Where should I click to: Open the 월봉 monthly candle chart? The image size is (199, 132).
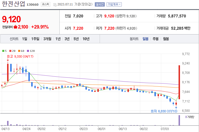coord(166,39)
